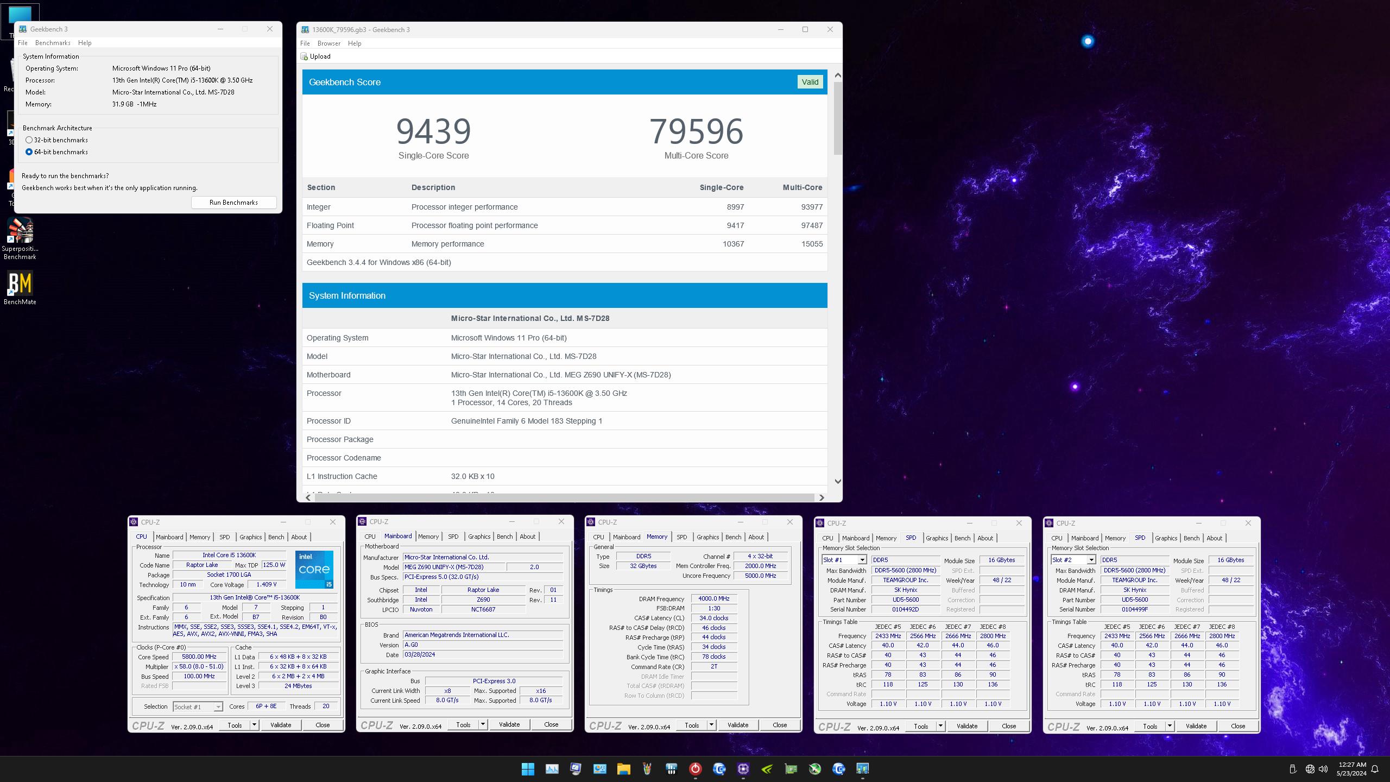Expand Tools arrow in CPU-Z Memory window
1390x782 pixels.
coord(711,725)
